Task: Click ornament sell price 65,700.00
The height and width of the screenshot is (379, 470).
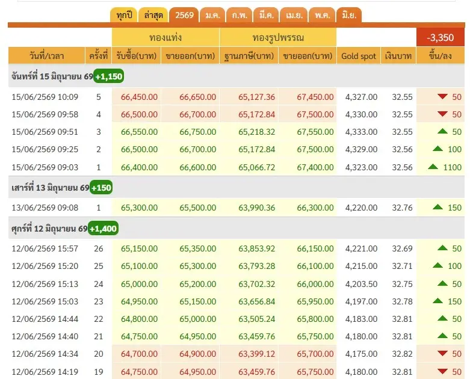Action: pos(315,354)
